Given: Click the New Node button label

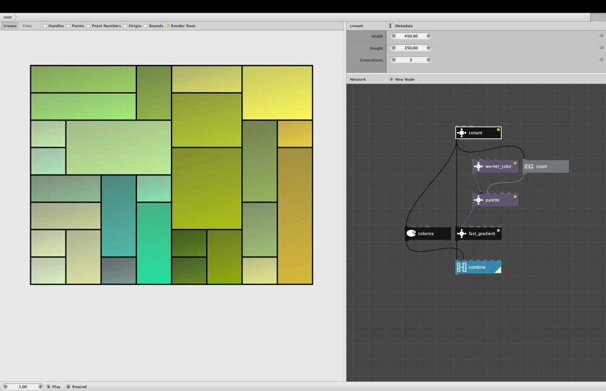Looking at the screenshot, I should click(x=405, y=79).
